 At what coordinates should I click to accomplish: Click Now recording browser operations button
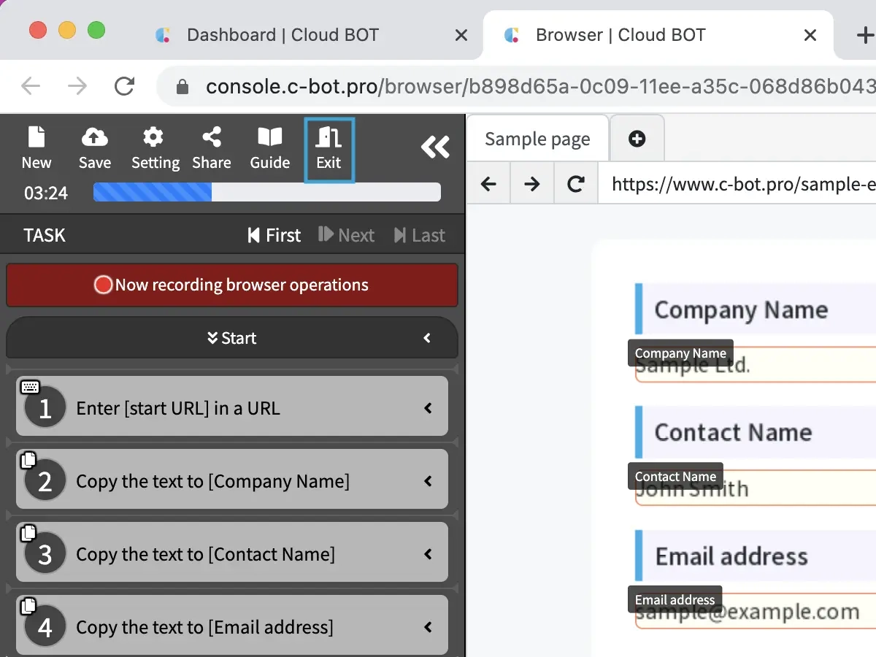(x=232, y=285)
